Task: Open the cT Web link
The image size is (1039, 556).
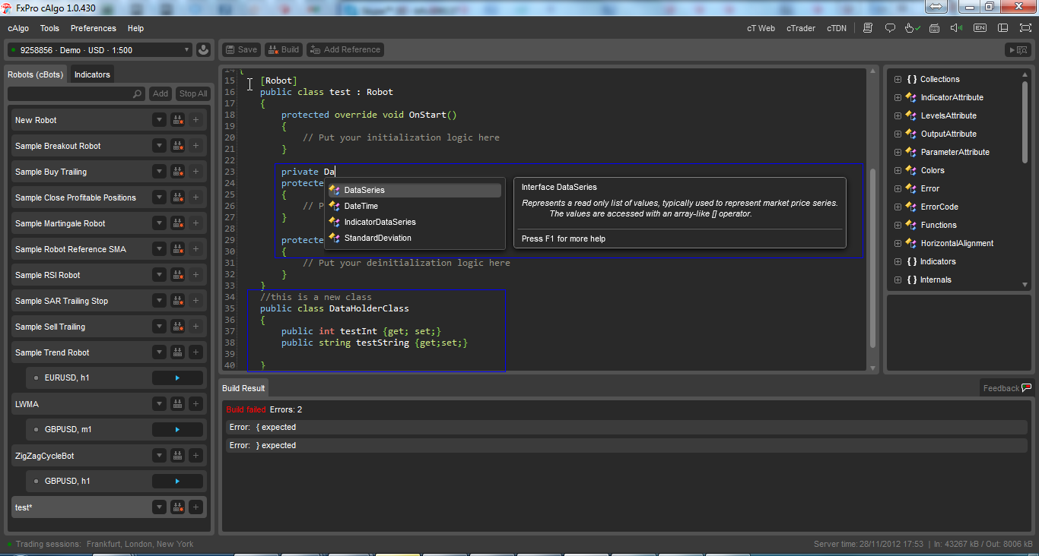Action: (761, 28)
